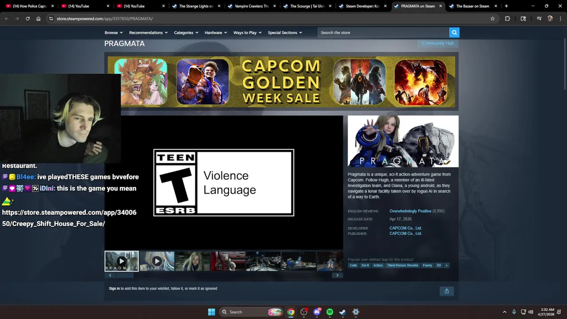Click the release date text Apr 17, 2026
The image size is (567, 319).
coord(400,219)
